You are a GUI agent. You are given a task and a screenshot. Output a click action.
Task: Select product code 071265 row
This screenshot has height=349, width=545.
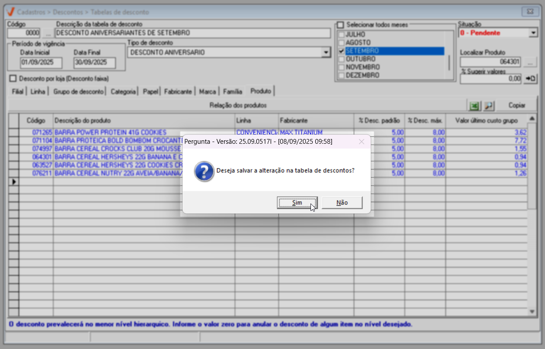(36, 132)
